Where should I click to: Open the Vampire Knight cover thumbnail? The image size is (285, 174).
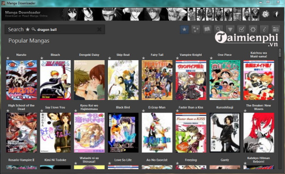click(x=191, y=80)
